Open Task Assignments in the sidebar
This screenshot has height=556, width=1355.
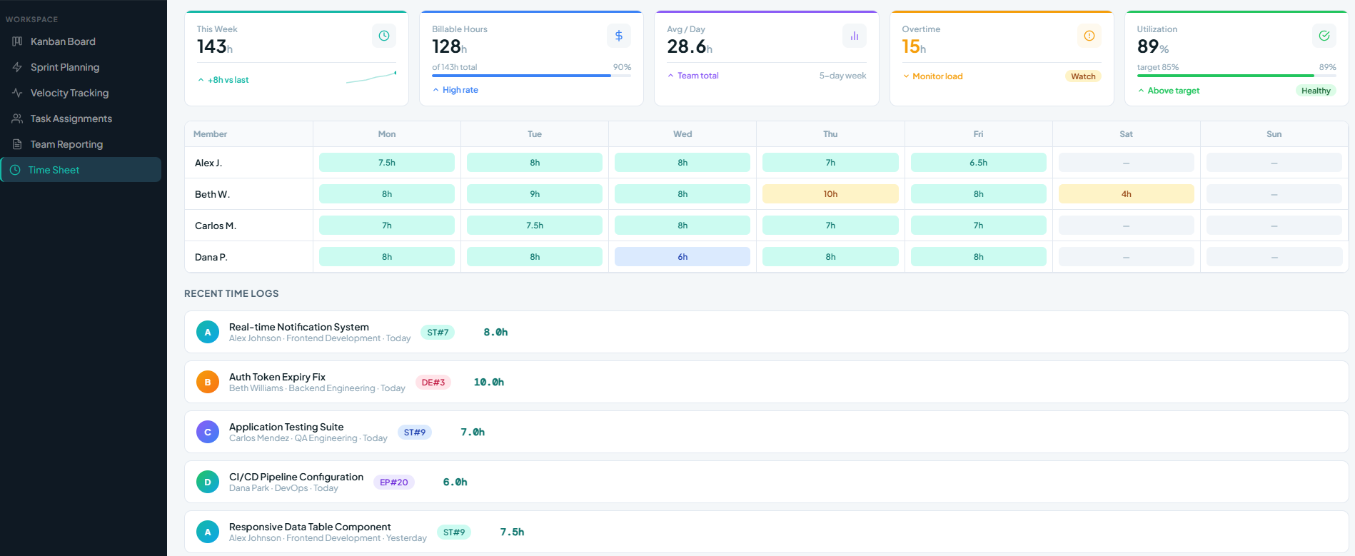pos(71,118)
